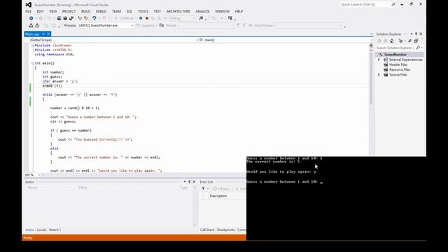Open the ANALYZE menu
Image resolution: width=448 pixels, height=252 pixels.
pyautogui.click(x=202, y=11)
